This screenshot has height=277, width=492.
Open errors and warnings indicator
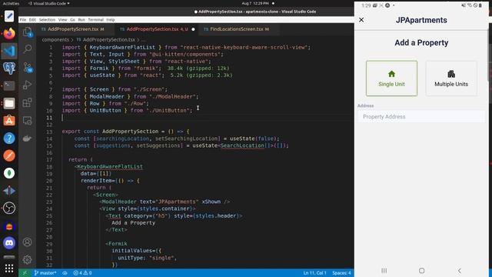(82, 273)
